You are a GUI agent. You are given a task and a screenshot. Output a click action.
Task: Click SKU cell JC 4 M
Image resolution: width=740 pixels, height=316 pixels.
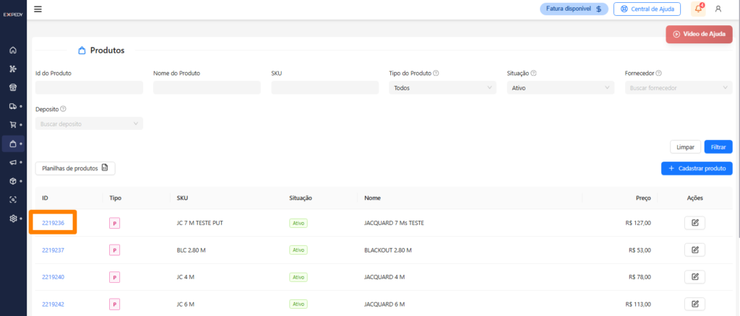(186, 277)
